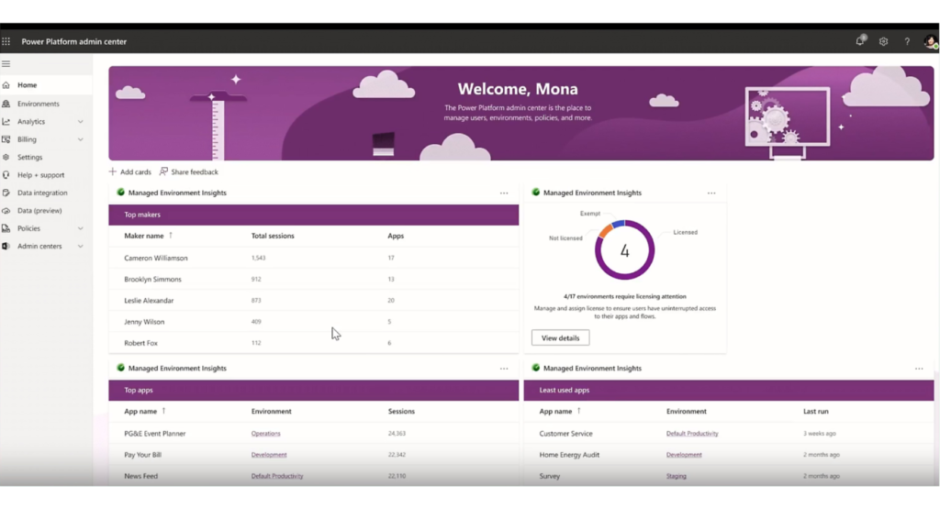Click the Settings gear sidebar icon
Image resolution: width=940 pixels, height=508 pixels.
[x=6, y=157]
